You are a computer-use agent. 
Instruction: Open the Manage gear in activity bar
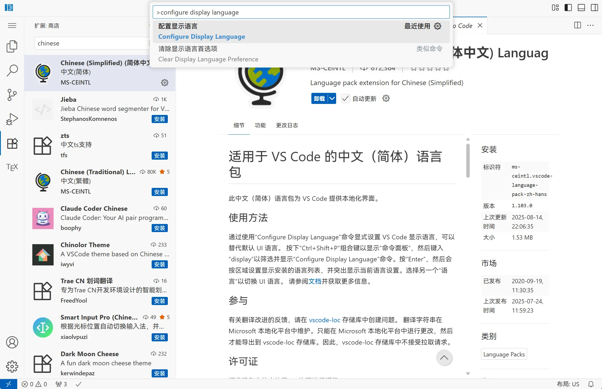[12, 366]
